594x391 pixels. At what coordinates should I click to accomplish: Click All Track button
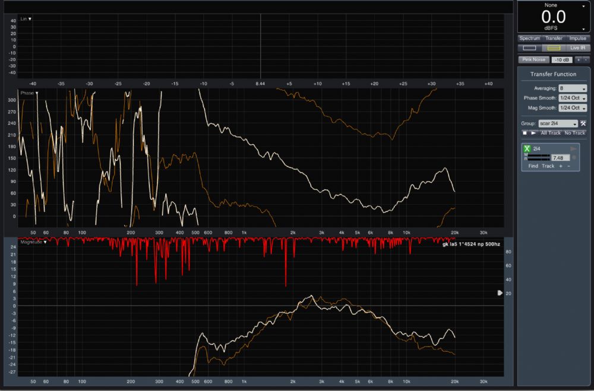551,133
